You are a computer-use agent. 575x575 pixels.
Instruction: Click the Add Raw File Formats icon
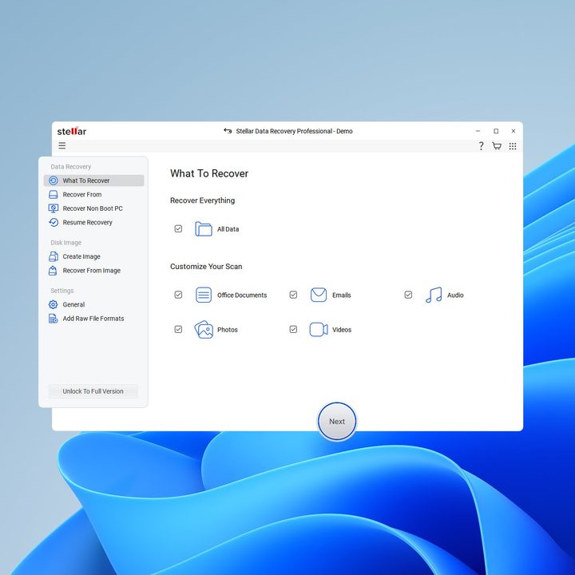point(54,319)
